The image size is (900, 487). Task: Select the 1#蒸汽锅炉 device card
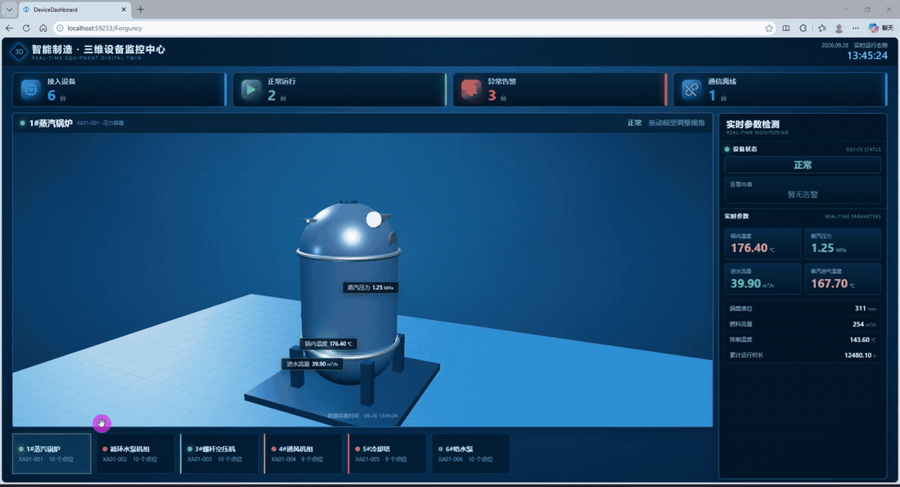coord(52,453)
